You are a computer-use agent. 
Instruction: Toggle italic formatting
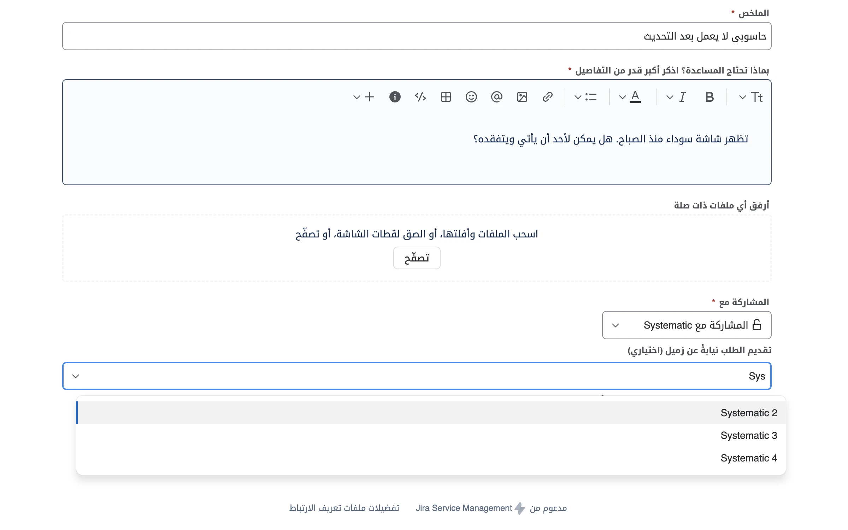pos(682,97)
